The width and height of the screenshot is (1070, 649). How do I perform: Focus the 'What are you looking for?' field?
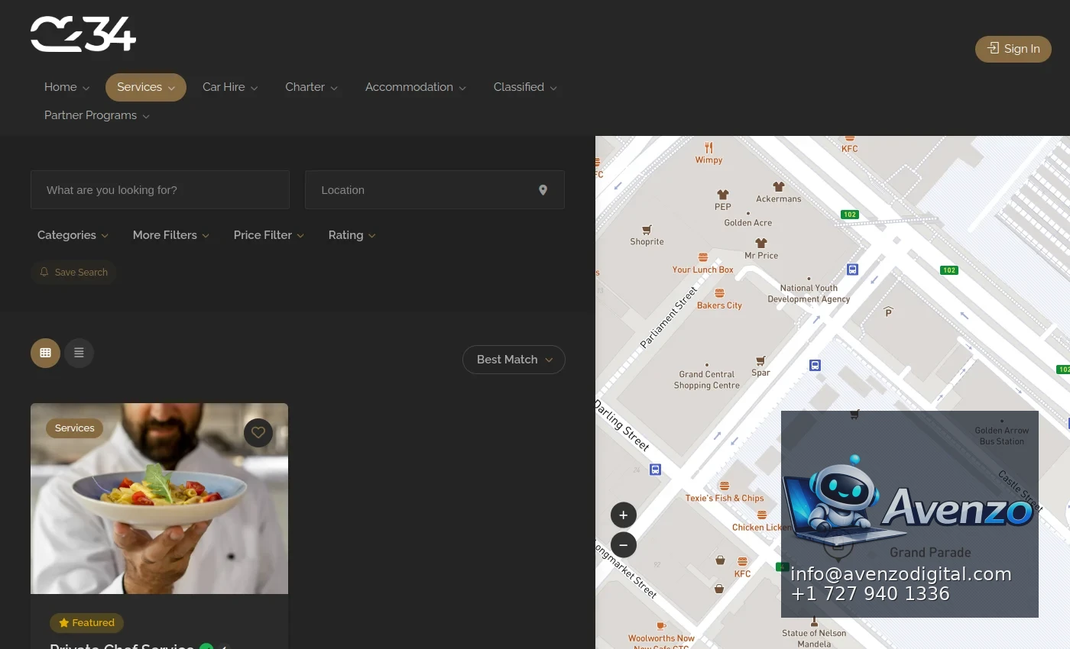coord(160,190)
